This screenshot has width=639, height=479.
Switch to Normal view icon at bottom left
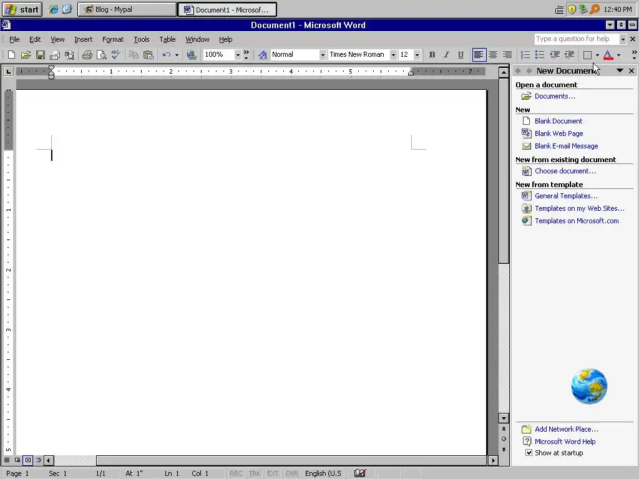click(x=7, y=460)
